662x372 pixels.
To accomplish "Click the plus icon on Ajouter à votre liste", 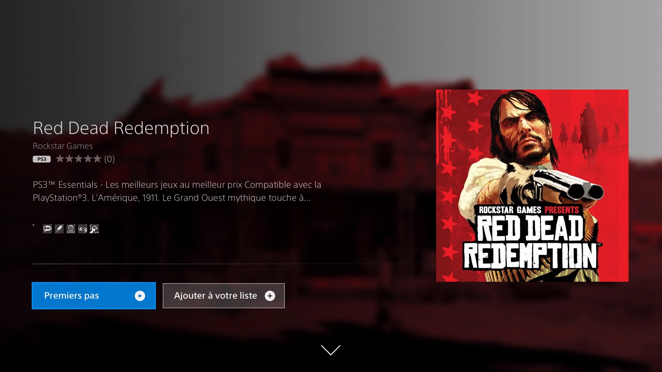I will pos(270,296).
